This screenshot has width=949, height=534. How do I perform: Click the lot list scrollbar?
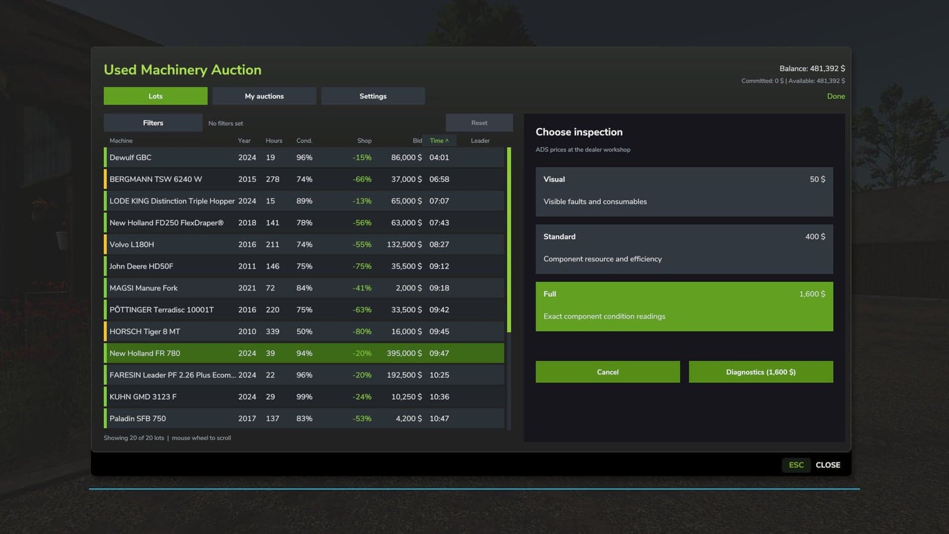coord(509,240)
